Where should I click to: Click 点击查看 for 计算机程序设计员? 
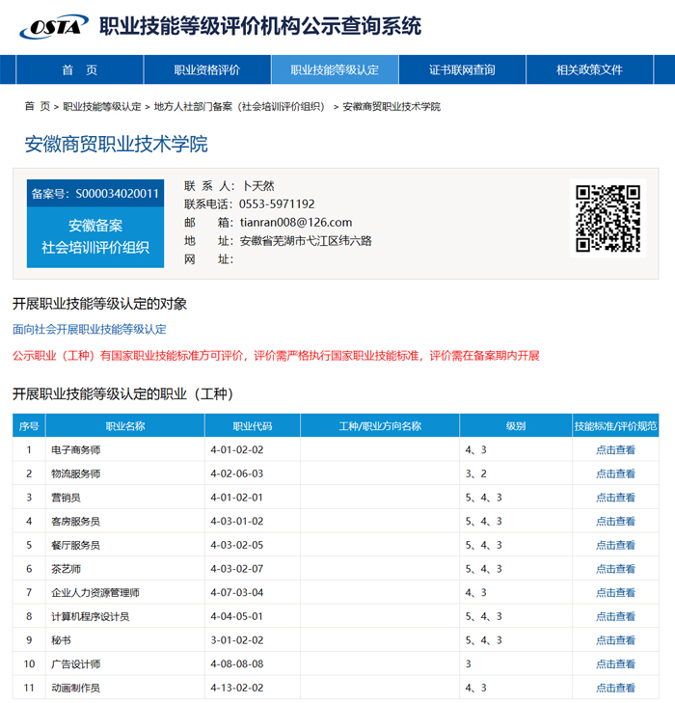click(615, 616)
